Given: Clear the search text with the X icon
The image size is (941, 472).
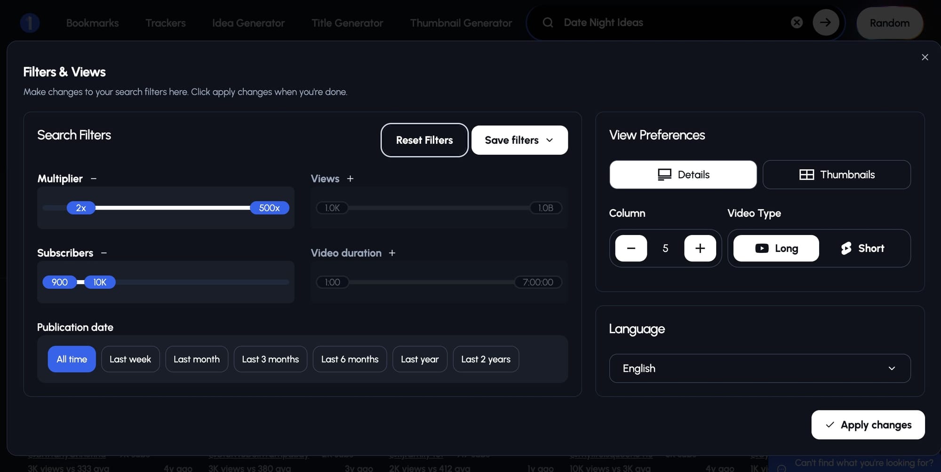Looking at the screenshot, I should point(797,23).
